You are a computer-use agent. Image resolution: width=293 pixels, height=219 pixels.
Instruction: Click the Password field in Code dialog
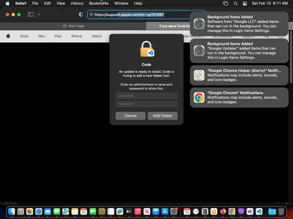(x=146, y=104)
